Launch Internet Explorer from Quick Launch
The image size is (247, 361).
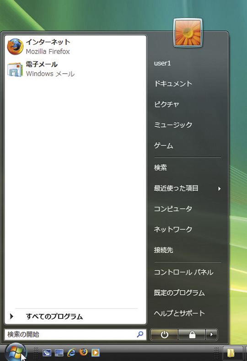[71, 352]
